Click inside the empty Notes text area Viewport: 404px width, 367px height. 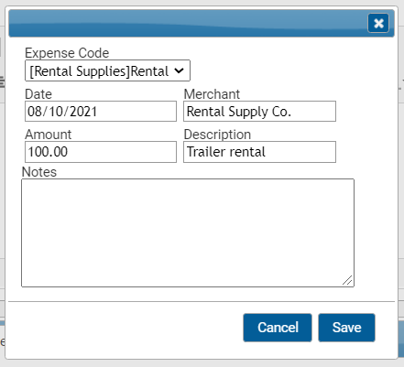pos(188,232)
